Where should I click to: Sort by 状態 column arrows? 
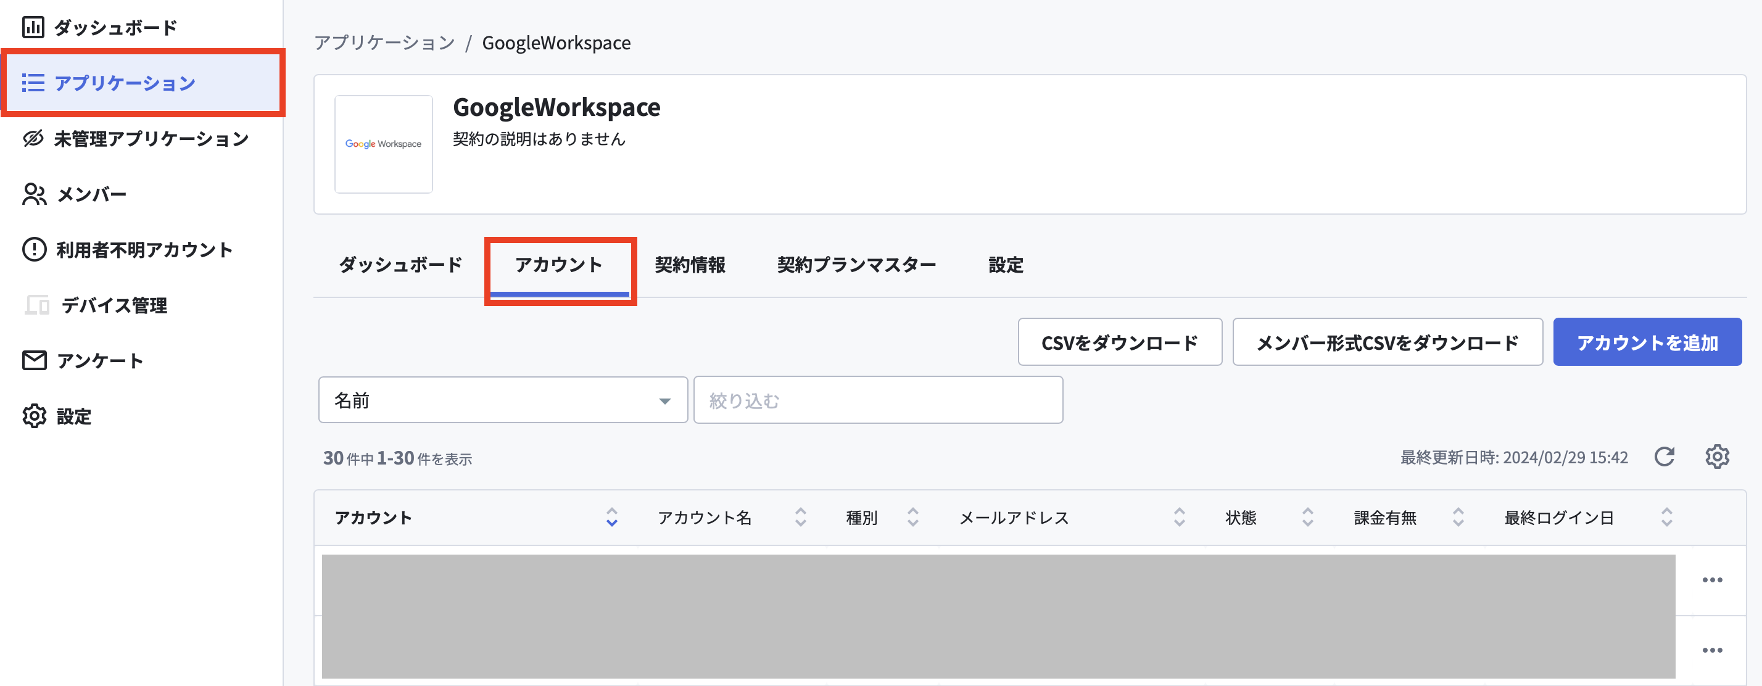pos(1307,517)
